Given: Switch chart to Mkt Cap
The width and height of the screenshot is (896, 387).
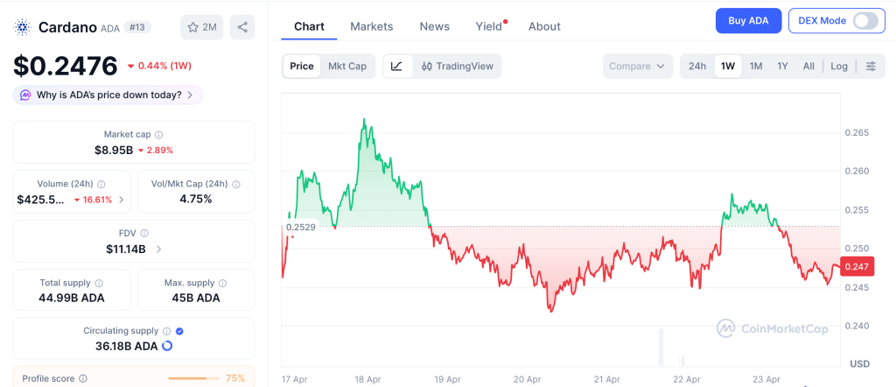Looking at the screenshot, I should (347, 67).
